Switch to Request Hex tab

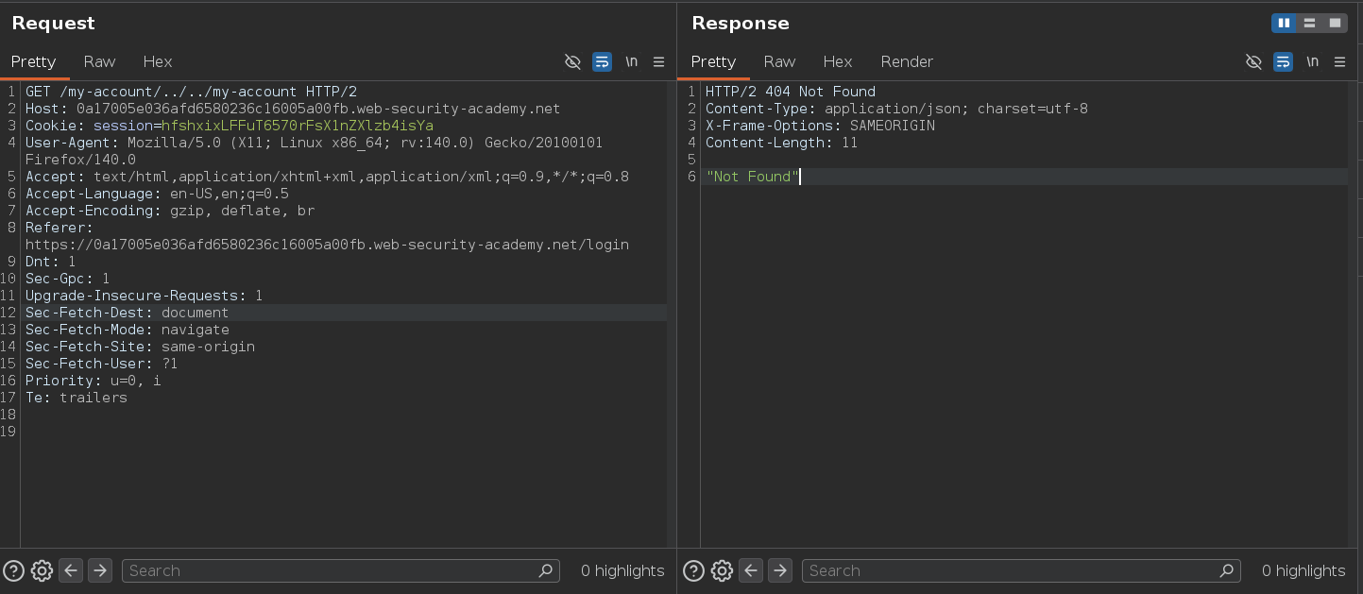point(158,61)
